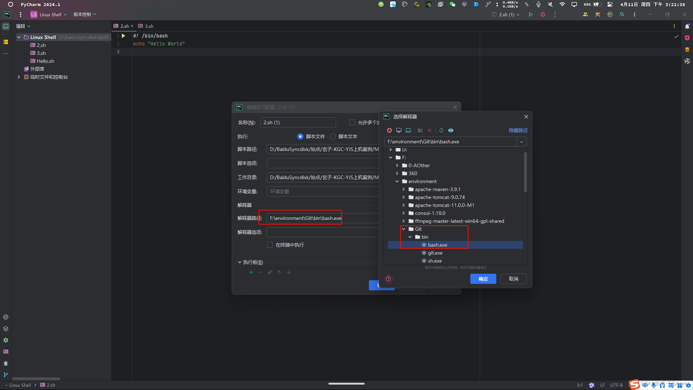Open Search Everywhere with the magnifier icon

point(622,14)
